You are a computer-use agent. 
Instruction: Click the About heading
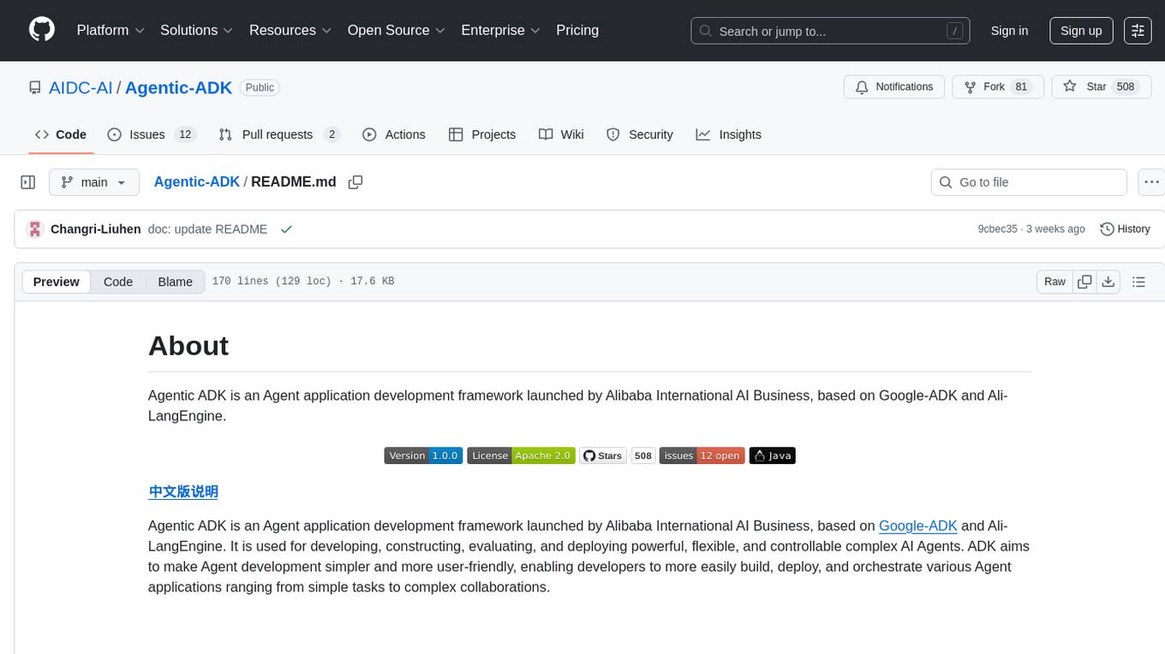[188, 346]
